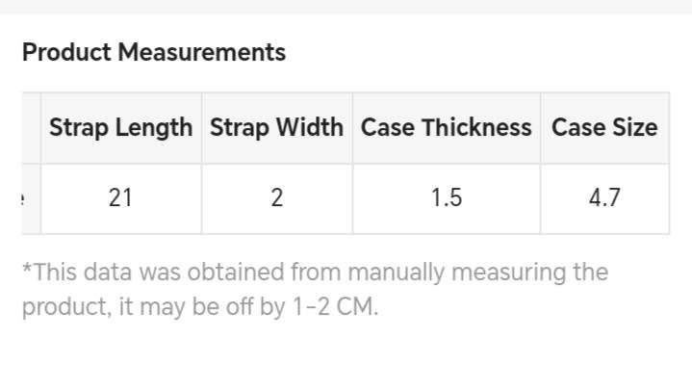The width and height of the screenshot is (692, 365).
Task: Select the Case Size column header
Action: 604,128
